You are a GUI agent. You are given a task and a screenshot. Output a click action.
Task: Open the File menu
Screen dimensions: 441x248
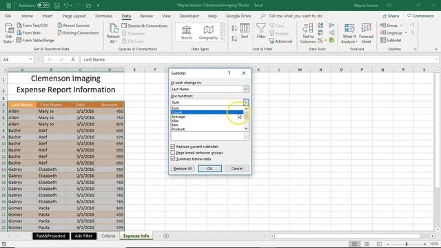click(8, 16)
